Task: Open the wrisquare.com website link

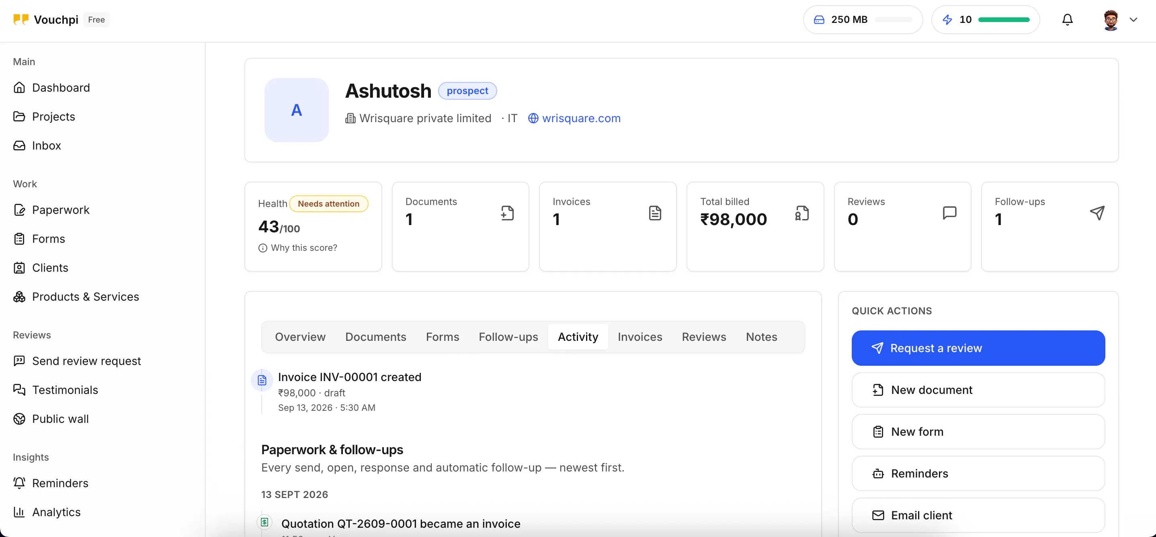Action: [x=574, y=119]
